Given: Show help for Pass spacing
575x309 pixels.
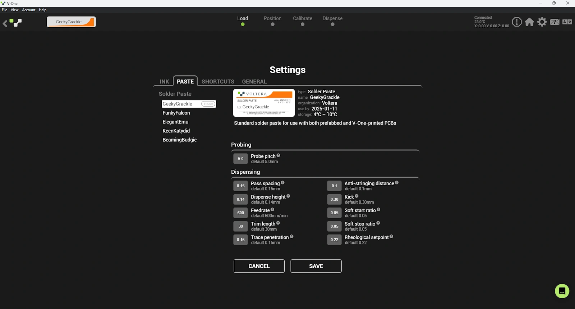Looking at the screenshot, I should (282, 183).
